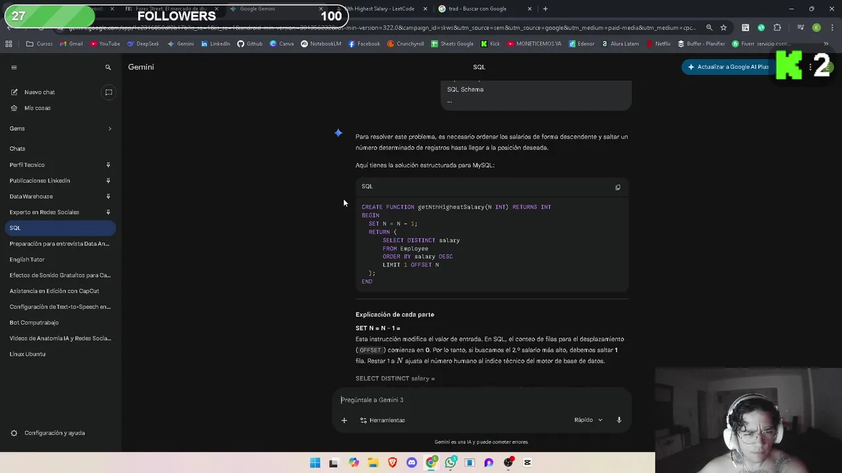Open the Asistencia en Edición con CapCut chat
This screenshot has height=473, width=842.
click(x=60, y=291)
